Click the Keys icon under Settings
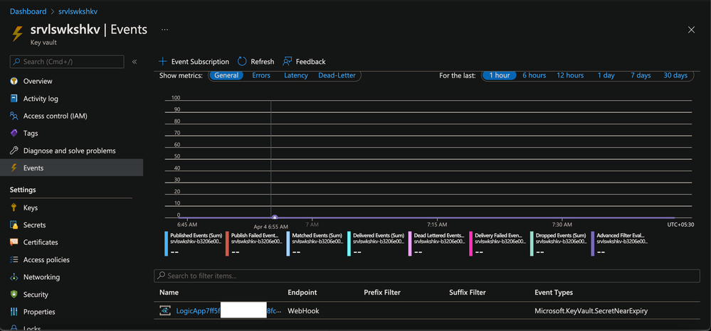The height and width of the screenshot is (331, 711). [14, 208]
